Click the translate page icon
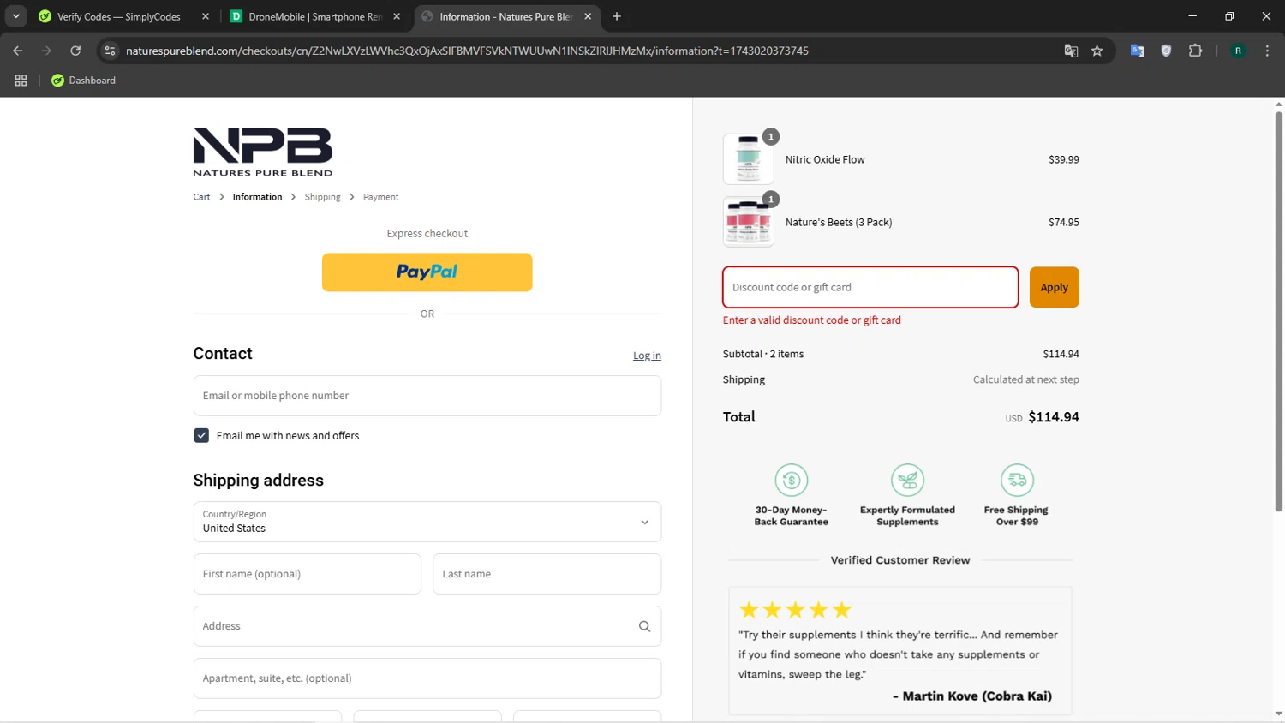The image size is (1285, 723). 1071,51
